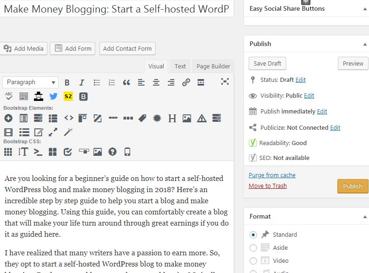Edit the Publish immediately schedule
Image resolution: width=369 pixels, height=273 pixels.
pos(322,112)
